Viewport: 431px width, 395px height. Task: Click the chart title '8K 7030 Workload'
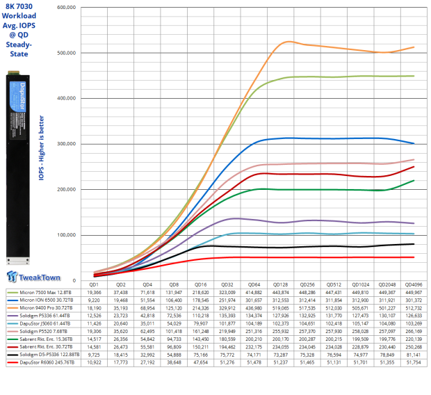(x=19, y=11)
